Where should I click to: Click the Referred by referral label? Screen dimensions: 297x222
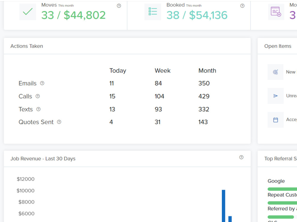(282, 209)
